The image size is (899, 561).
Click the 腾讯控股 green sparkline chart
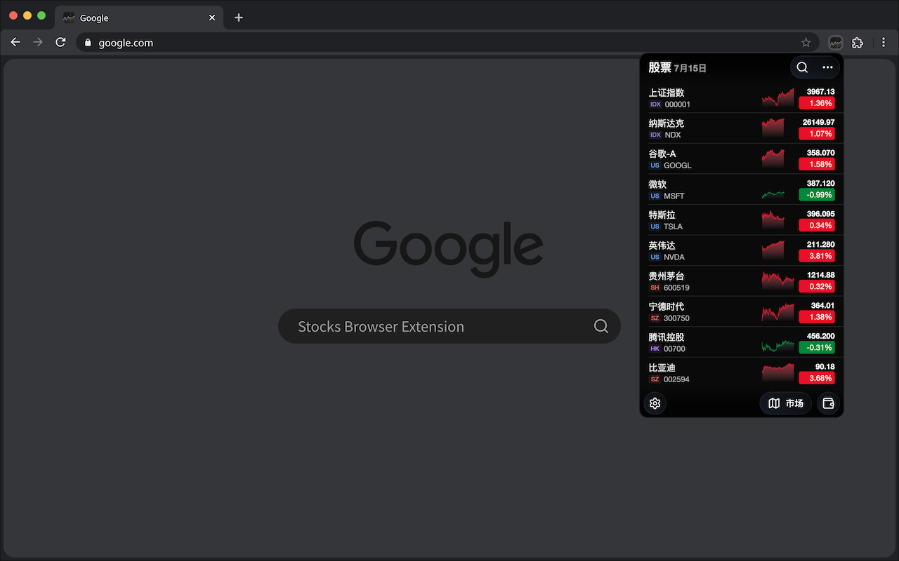tap(778, 346)
